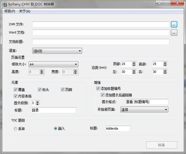This screenshot has height=154, width=186.
Task: Click the 文档标题 input field
Action: tap(101, 42)
